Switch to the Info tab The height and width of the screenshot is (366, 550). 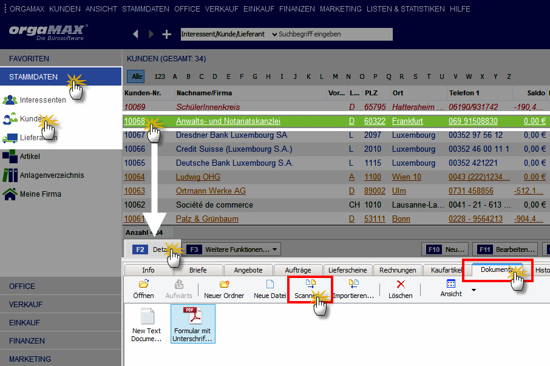click(x=148, y=270)
